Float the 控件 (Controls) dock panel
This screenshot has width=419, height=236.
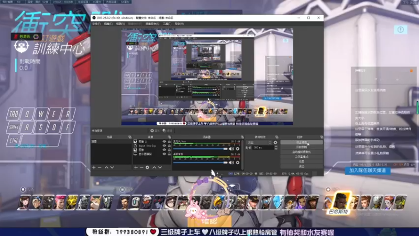tap(322, 137)
